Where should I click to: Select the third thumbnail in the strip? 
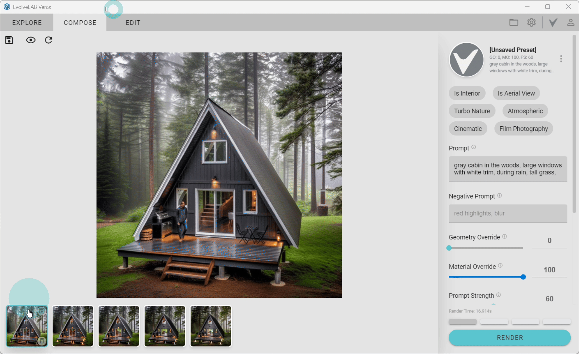[118, 326]
